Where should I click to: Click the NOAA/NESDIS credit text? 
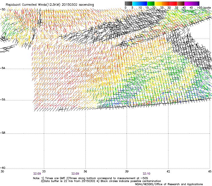click(169, 184)
